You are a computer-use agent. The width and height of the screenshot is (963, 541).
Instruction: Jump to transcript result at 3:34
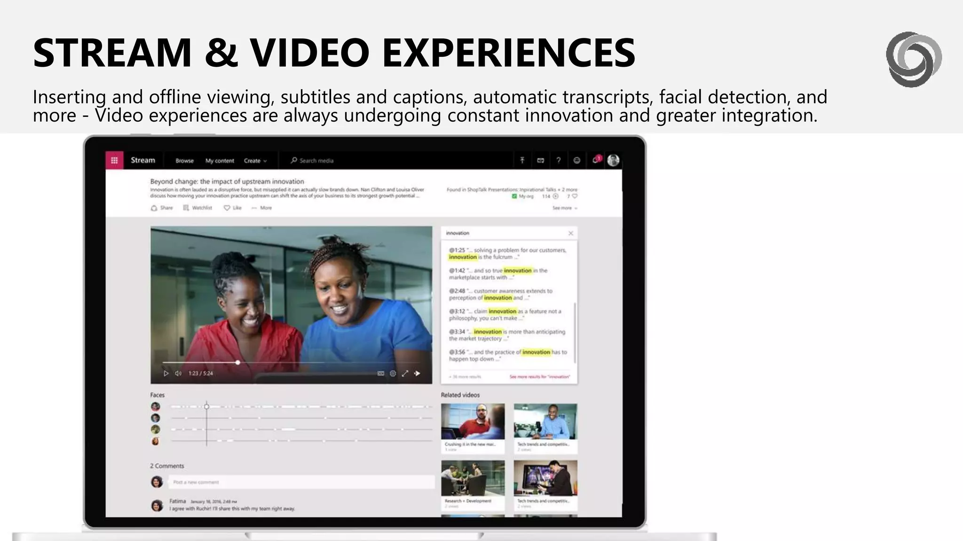pos(507,335)
